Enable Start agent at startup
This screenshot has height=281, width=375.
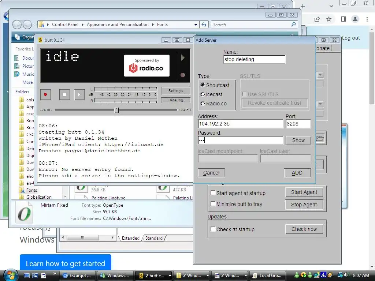(x=213, y=193)
